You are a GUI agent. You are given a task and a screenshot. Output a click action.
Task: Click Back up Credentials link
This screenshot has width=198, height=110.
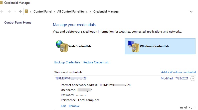tap(67, 62)
